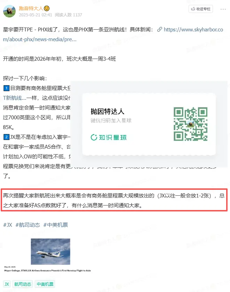Open the three-dots more options menu

coord(223,9)
